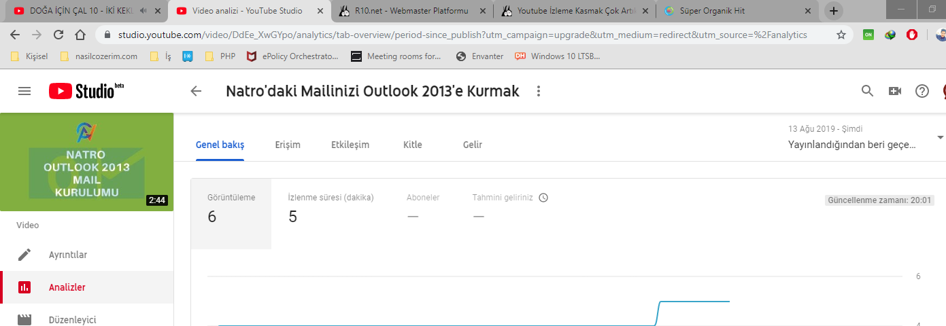Switch to the Etkileşim tab
Image resolution: width=946 pixels, height=326 pixels.
coord(350,145)
